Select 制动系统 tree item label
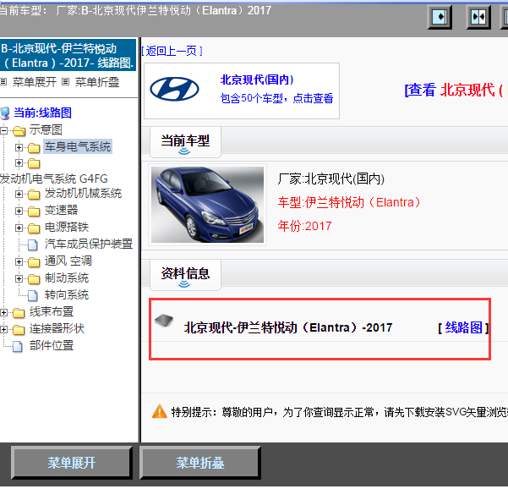The image size is (508, 489). click(67, 277)
